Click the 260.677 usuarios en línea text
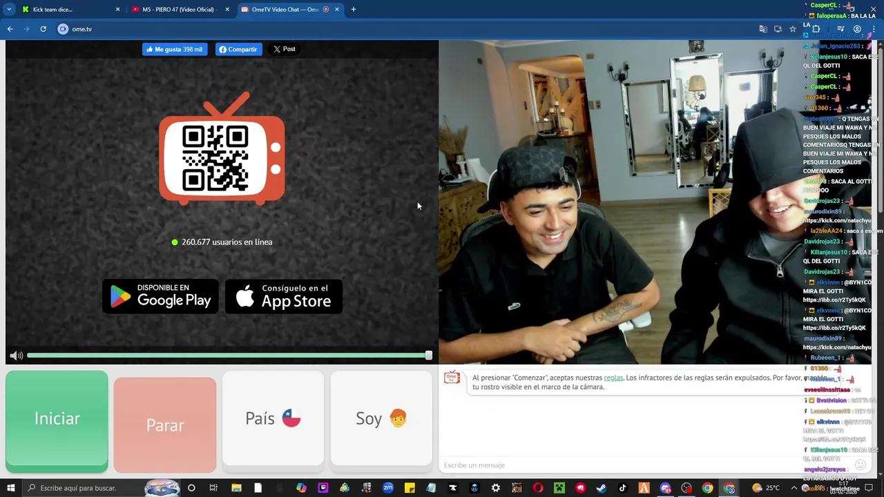The image size is (884, 497). [227, 242]
